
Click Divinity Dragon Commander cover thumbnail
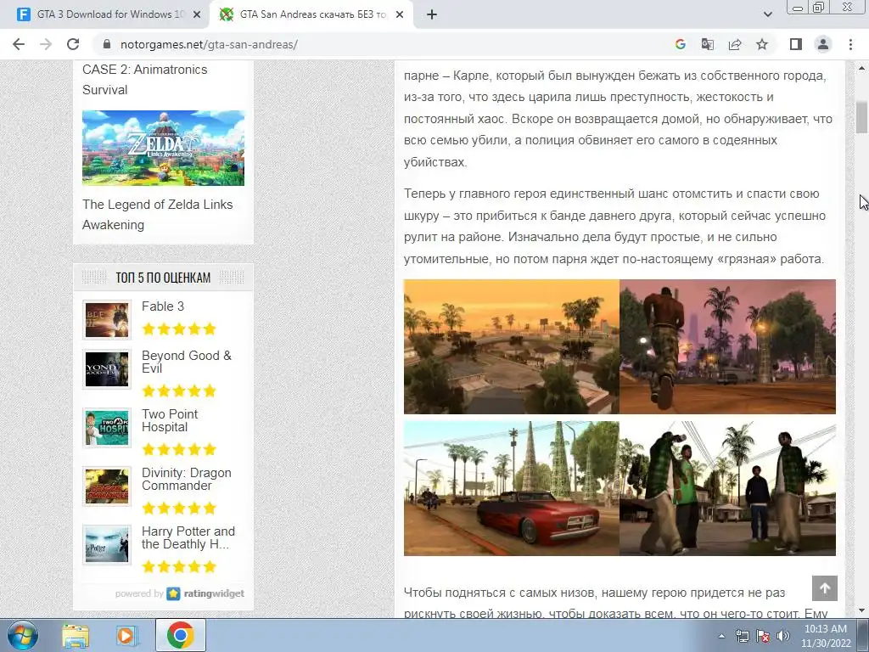[x=106, y=486]
